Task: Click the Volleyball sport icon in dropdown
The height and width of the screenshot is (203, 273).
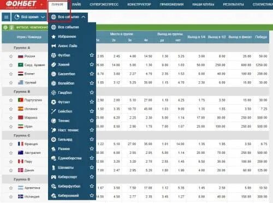Action: click(54, 83)
